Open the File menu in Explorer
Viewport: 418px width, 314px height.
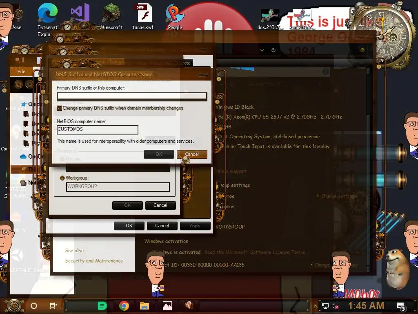21,72
